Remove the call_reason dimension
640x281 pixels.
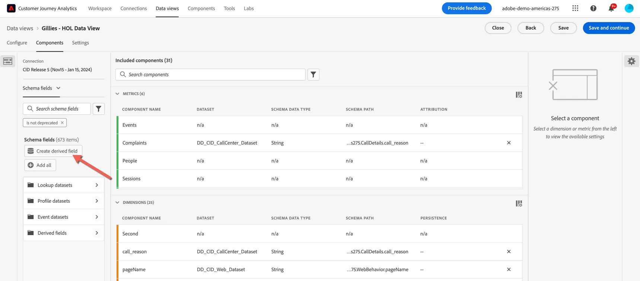click(509, 252)
